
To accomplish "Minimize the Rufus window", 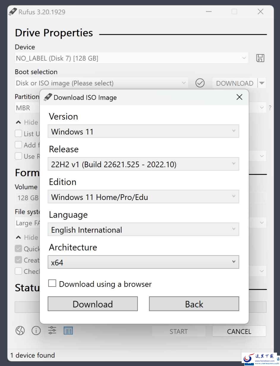I will 209,12.
